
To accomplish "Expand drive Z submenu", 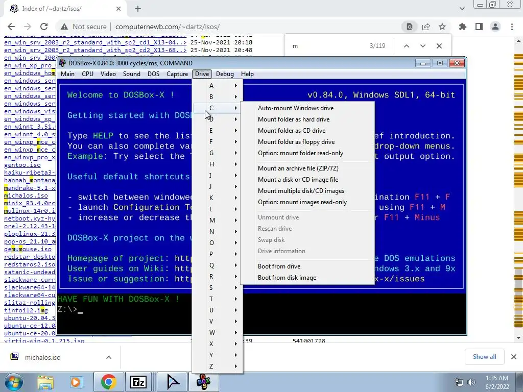I will click(217, 366).
